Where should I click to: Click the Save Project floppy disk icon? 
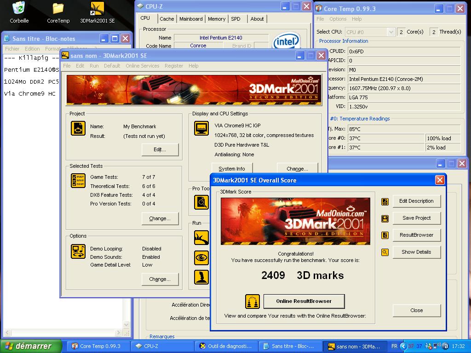[385, 218]
